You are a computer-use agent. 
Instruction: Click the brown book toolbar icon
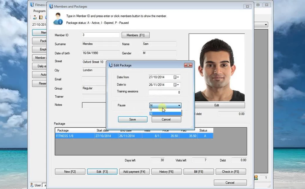tap(41, 17)
